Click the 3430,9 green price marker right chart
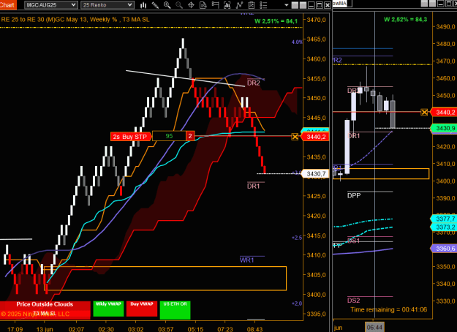This screenshot has width=457, height=332. tap(445, 128)
